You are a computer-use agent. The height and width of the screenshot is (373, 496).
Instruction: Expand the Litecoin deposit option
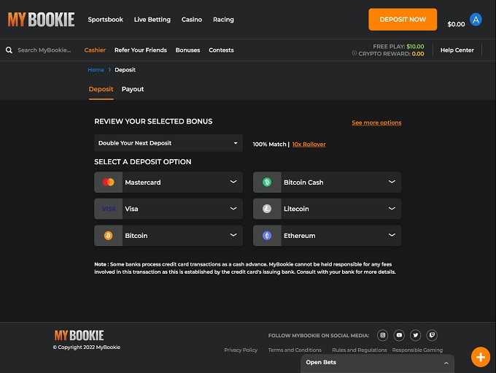327,209
